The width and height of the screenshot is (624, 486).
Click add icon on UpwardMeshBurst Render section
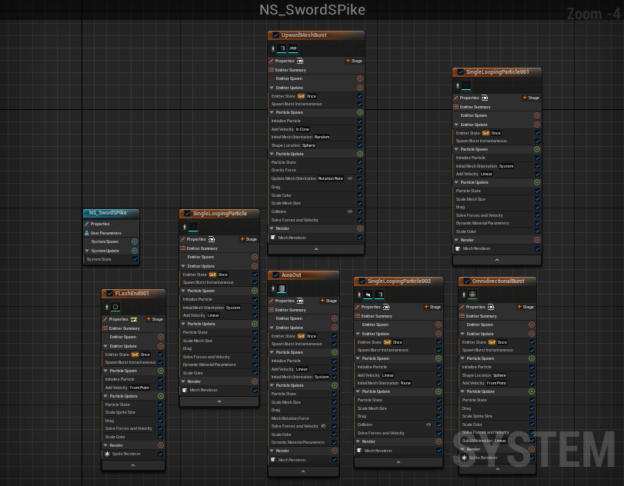click(359, 229)
